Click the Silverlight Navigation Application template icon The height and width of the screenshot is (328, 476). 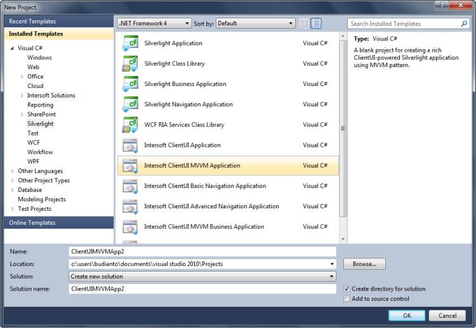[x=130, y=104]
